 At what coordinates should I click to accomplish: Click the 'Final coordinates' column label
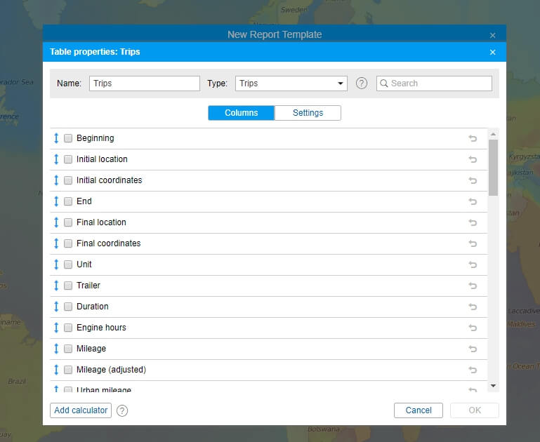pyautogui.click(x=108, y=243)
